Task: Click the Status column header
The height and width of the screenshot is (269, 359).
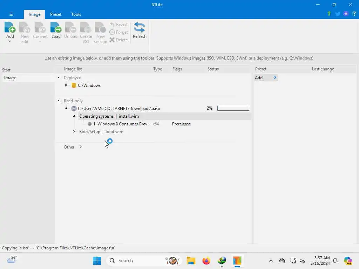Action: point(213,69)
